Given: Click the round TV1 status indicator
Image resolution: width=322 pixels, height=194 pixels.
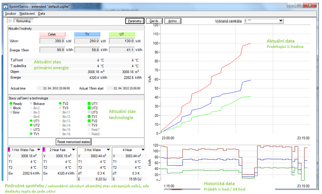Looking at the screenshot, I should coord(31,134).
